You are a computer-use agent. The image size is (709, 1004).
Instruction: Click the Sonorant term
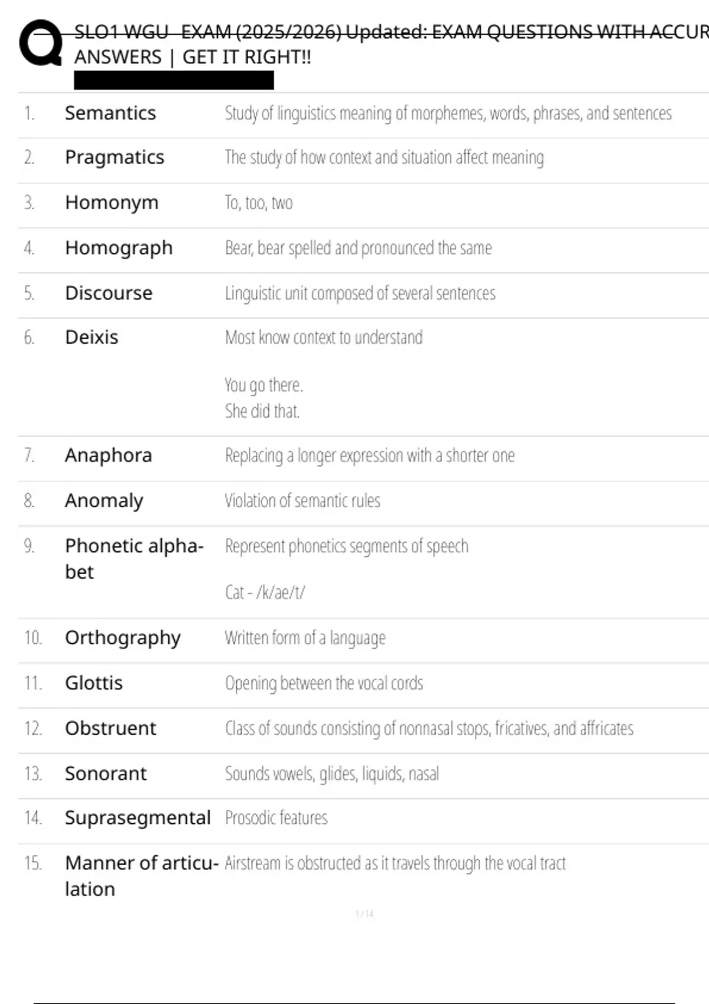point(106,774)
